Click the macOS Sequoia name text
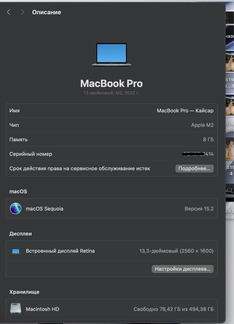 [44, 209]
